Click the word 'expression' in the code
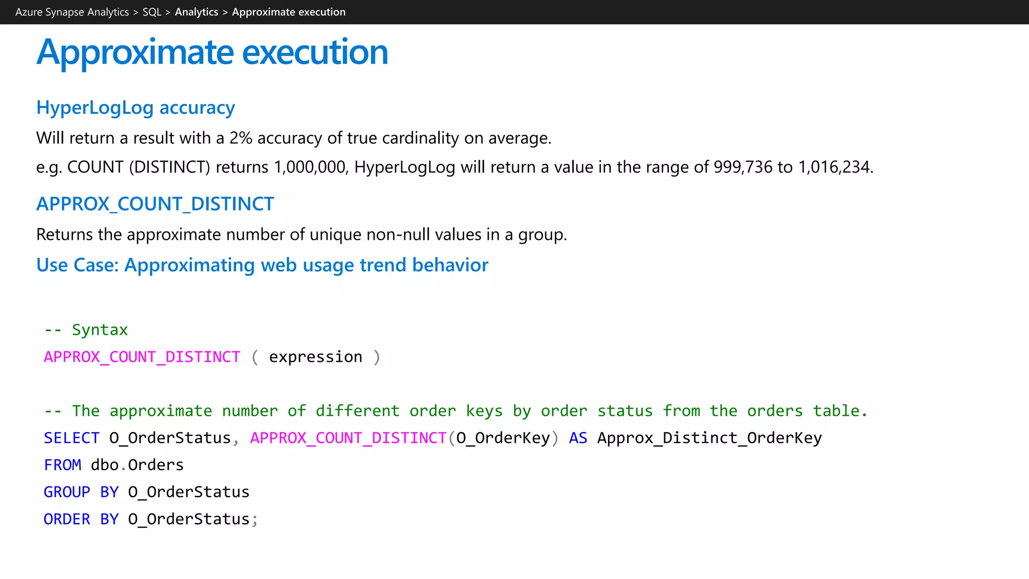 click(316, 357)
